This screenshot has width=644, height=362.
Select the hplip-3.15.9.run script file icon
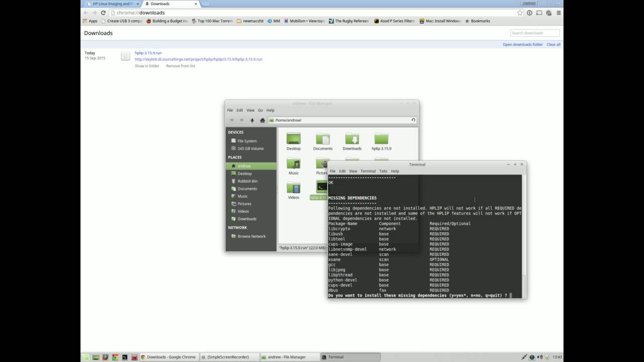[321, 187]
